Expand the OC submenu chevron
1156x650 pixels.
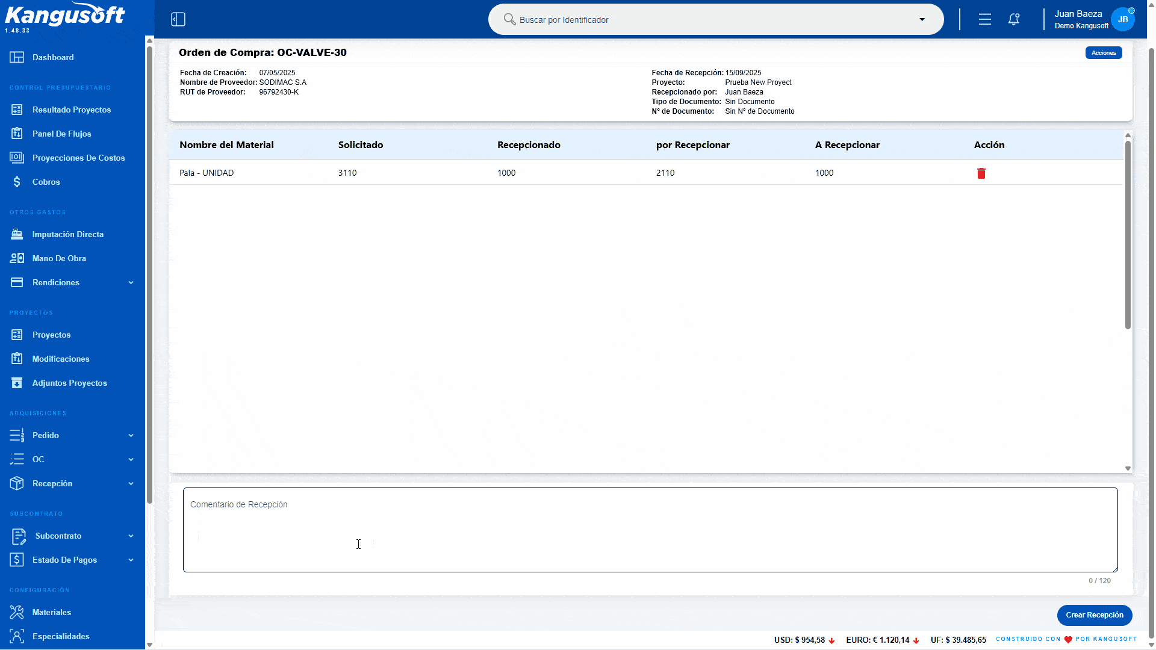pos(131,459)
